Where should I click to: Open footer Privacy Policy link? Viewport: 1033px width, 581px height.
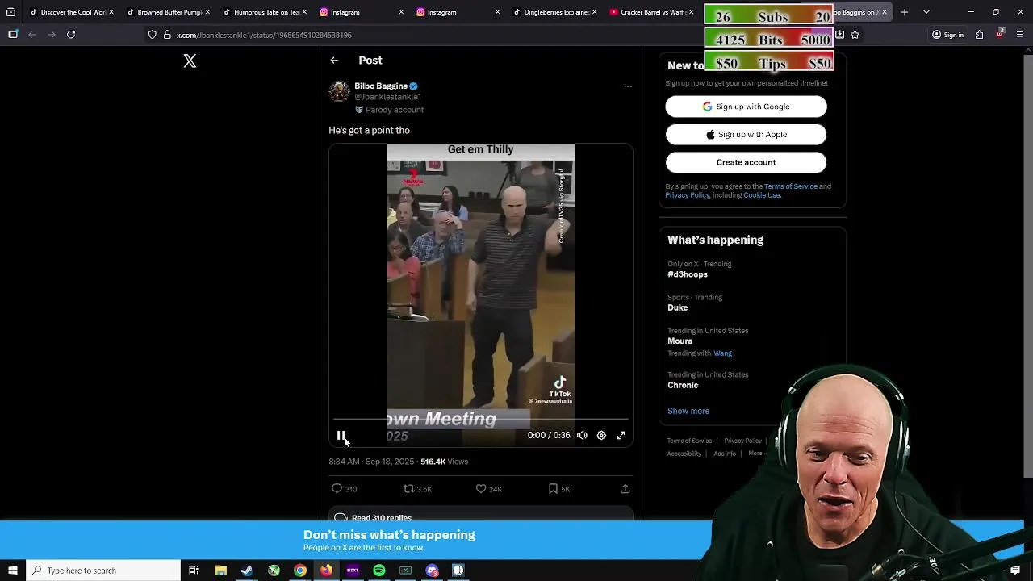742,441
